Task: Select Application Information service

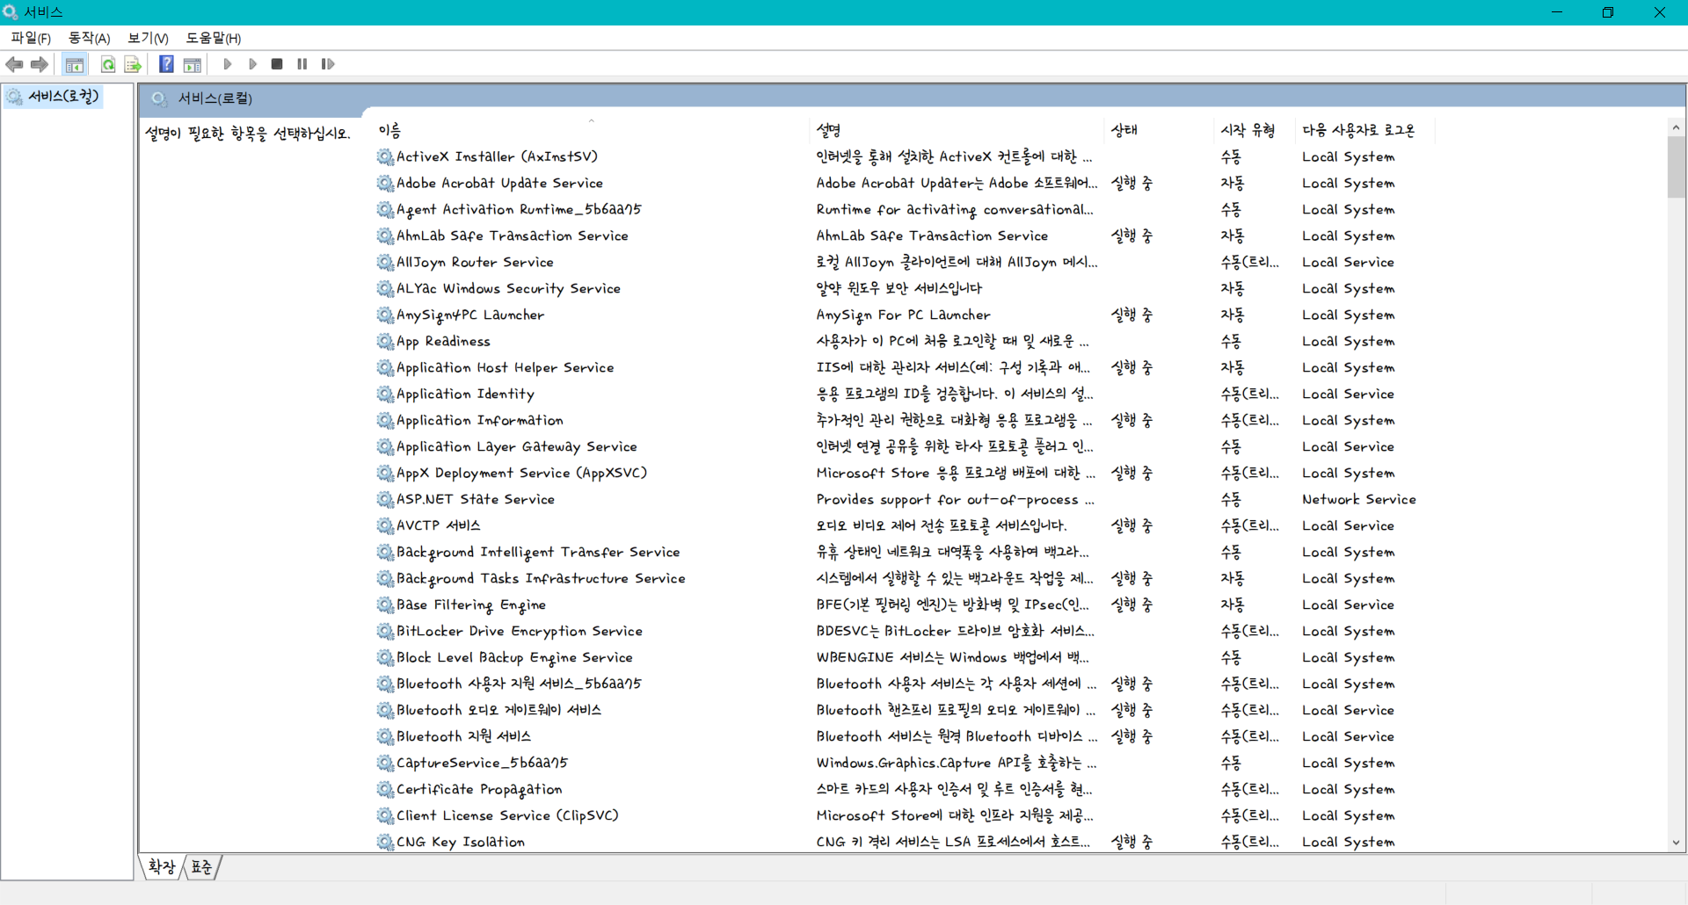Action: tap(479, 420)
